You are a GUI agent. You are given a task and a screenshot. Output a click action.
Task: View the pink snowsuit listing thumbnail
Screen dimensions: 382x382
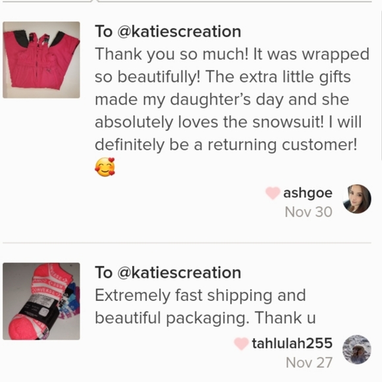(41, 60)
